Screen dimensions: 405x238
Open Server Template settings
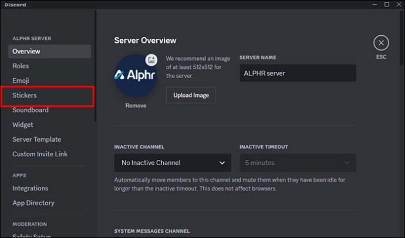37,139
